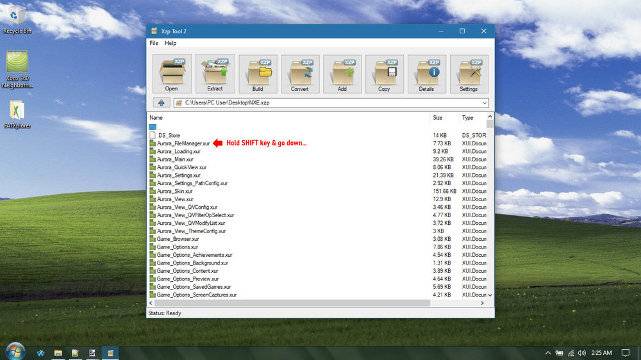Click the Convert tool icon
The image size is (641, 360).
[300, 74]
